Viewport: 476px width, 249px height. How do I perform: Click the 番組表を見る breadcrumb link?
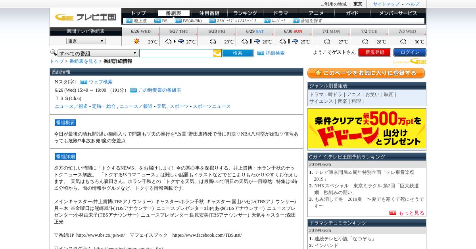84,61
